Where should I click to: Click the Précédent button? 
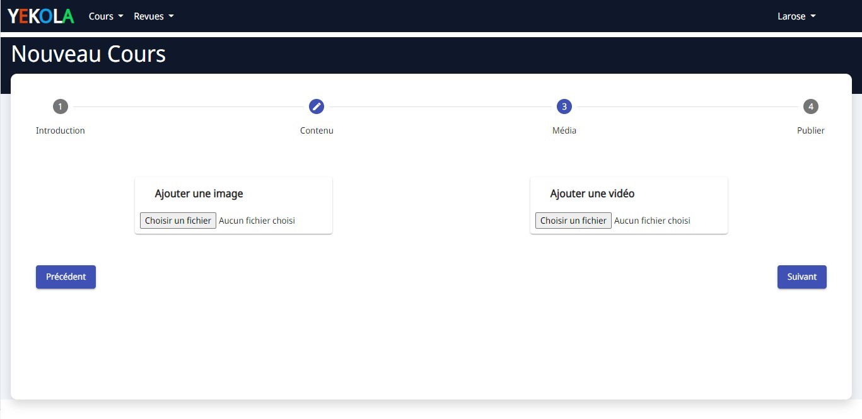pos(66,277)
